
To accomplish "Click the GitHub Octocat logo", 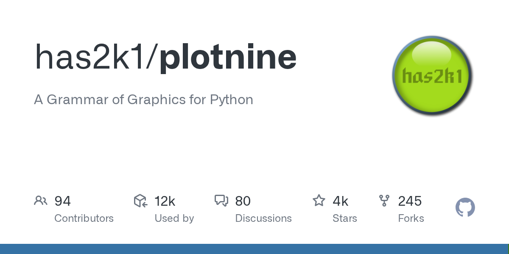I will pos(465,207).
